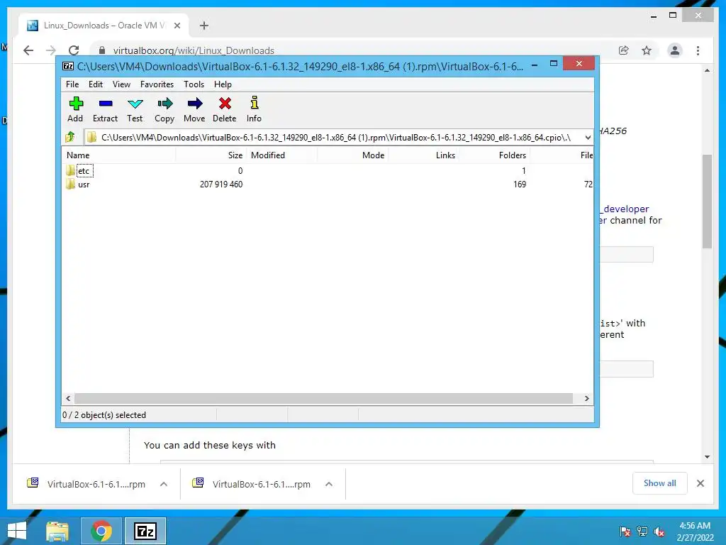
Task: Click the 7-Zip horizontal scrollbar thumb
Action: (x=323, y=399)
